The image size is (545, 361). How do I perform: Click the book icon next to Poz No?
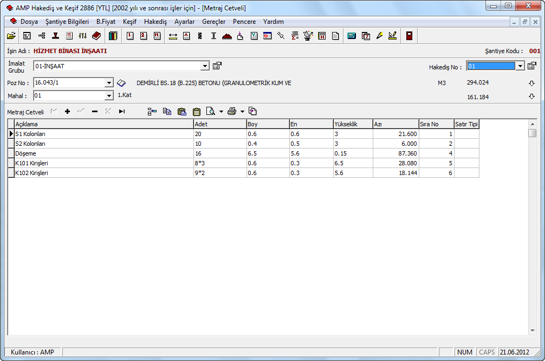(121, 83)
